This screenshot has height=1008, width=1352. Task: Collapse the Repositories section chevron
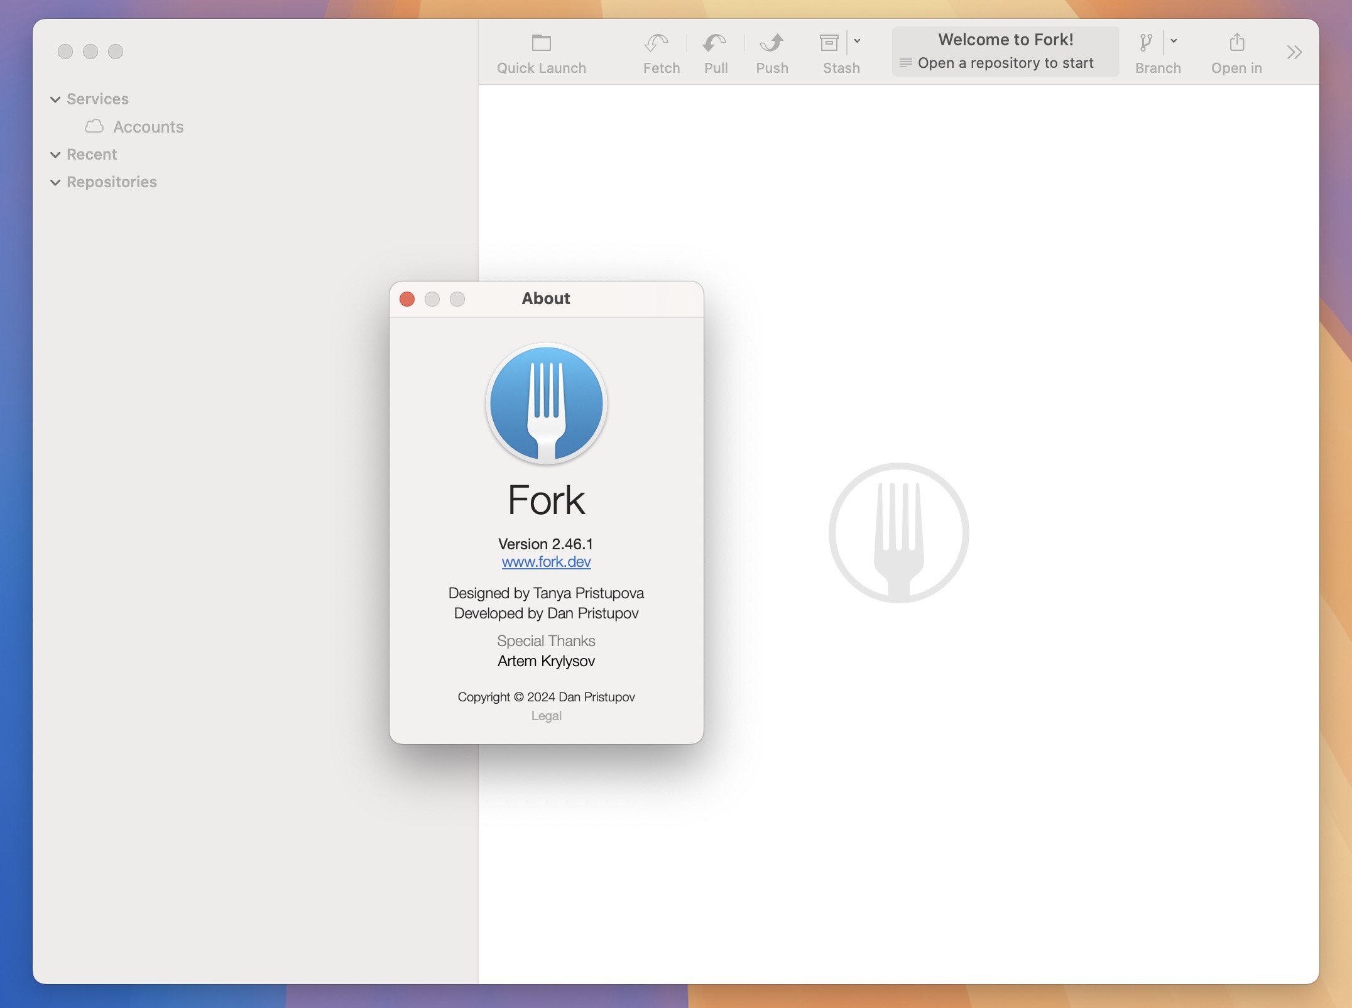[55, 182]
